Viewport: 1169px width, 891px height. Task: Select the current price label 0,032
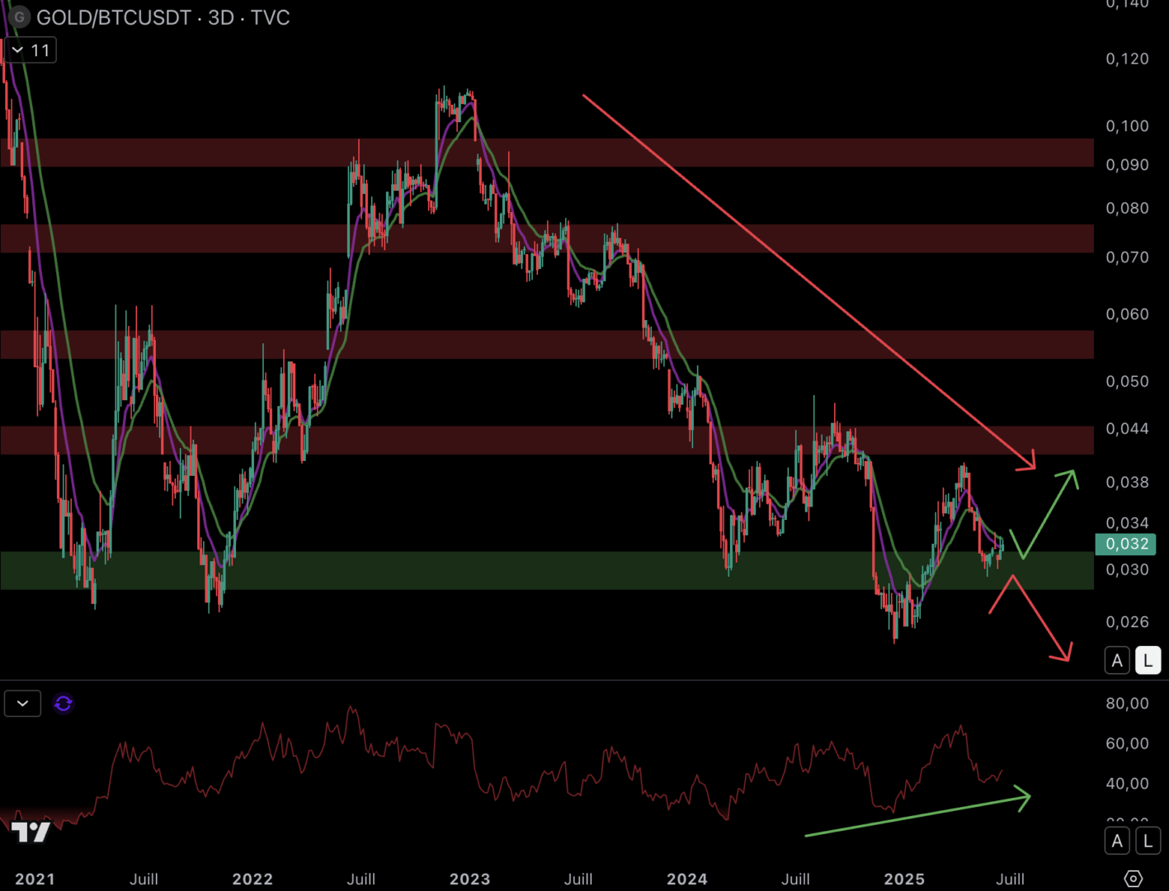1126,544
